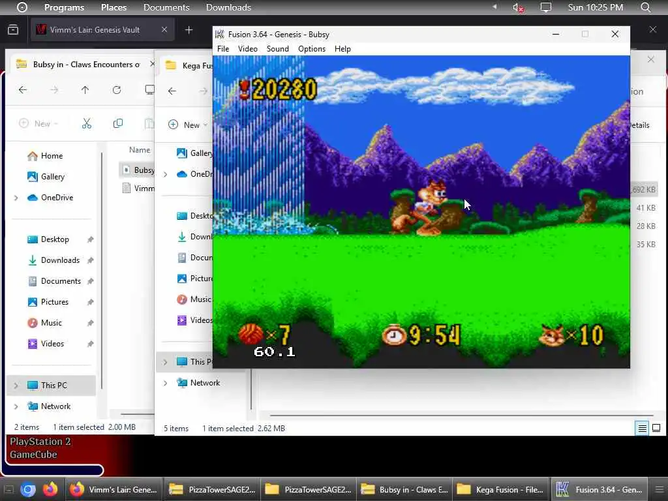Viewport: 668px width, 501px height.
Task: Switch to Bubsy in Claws taskbar window
Action: point(404,490)
